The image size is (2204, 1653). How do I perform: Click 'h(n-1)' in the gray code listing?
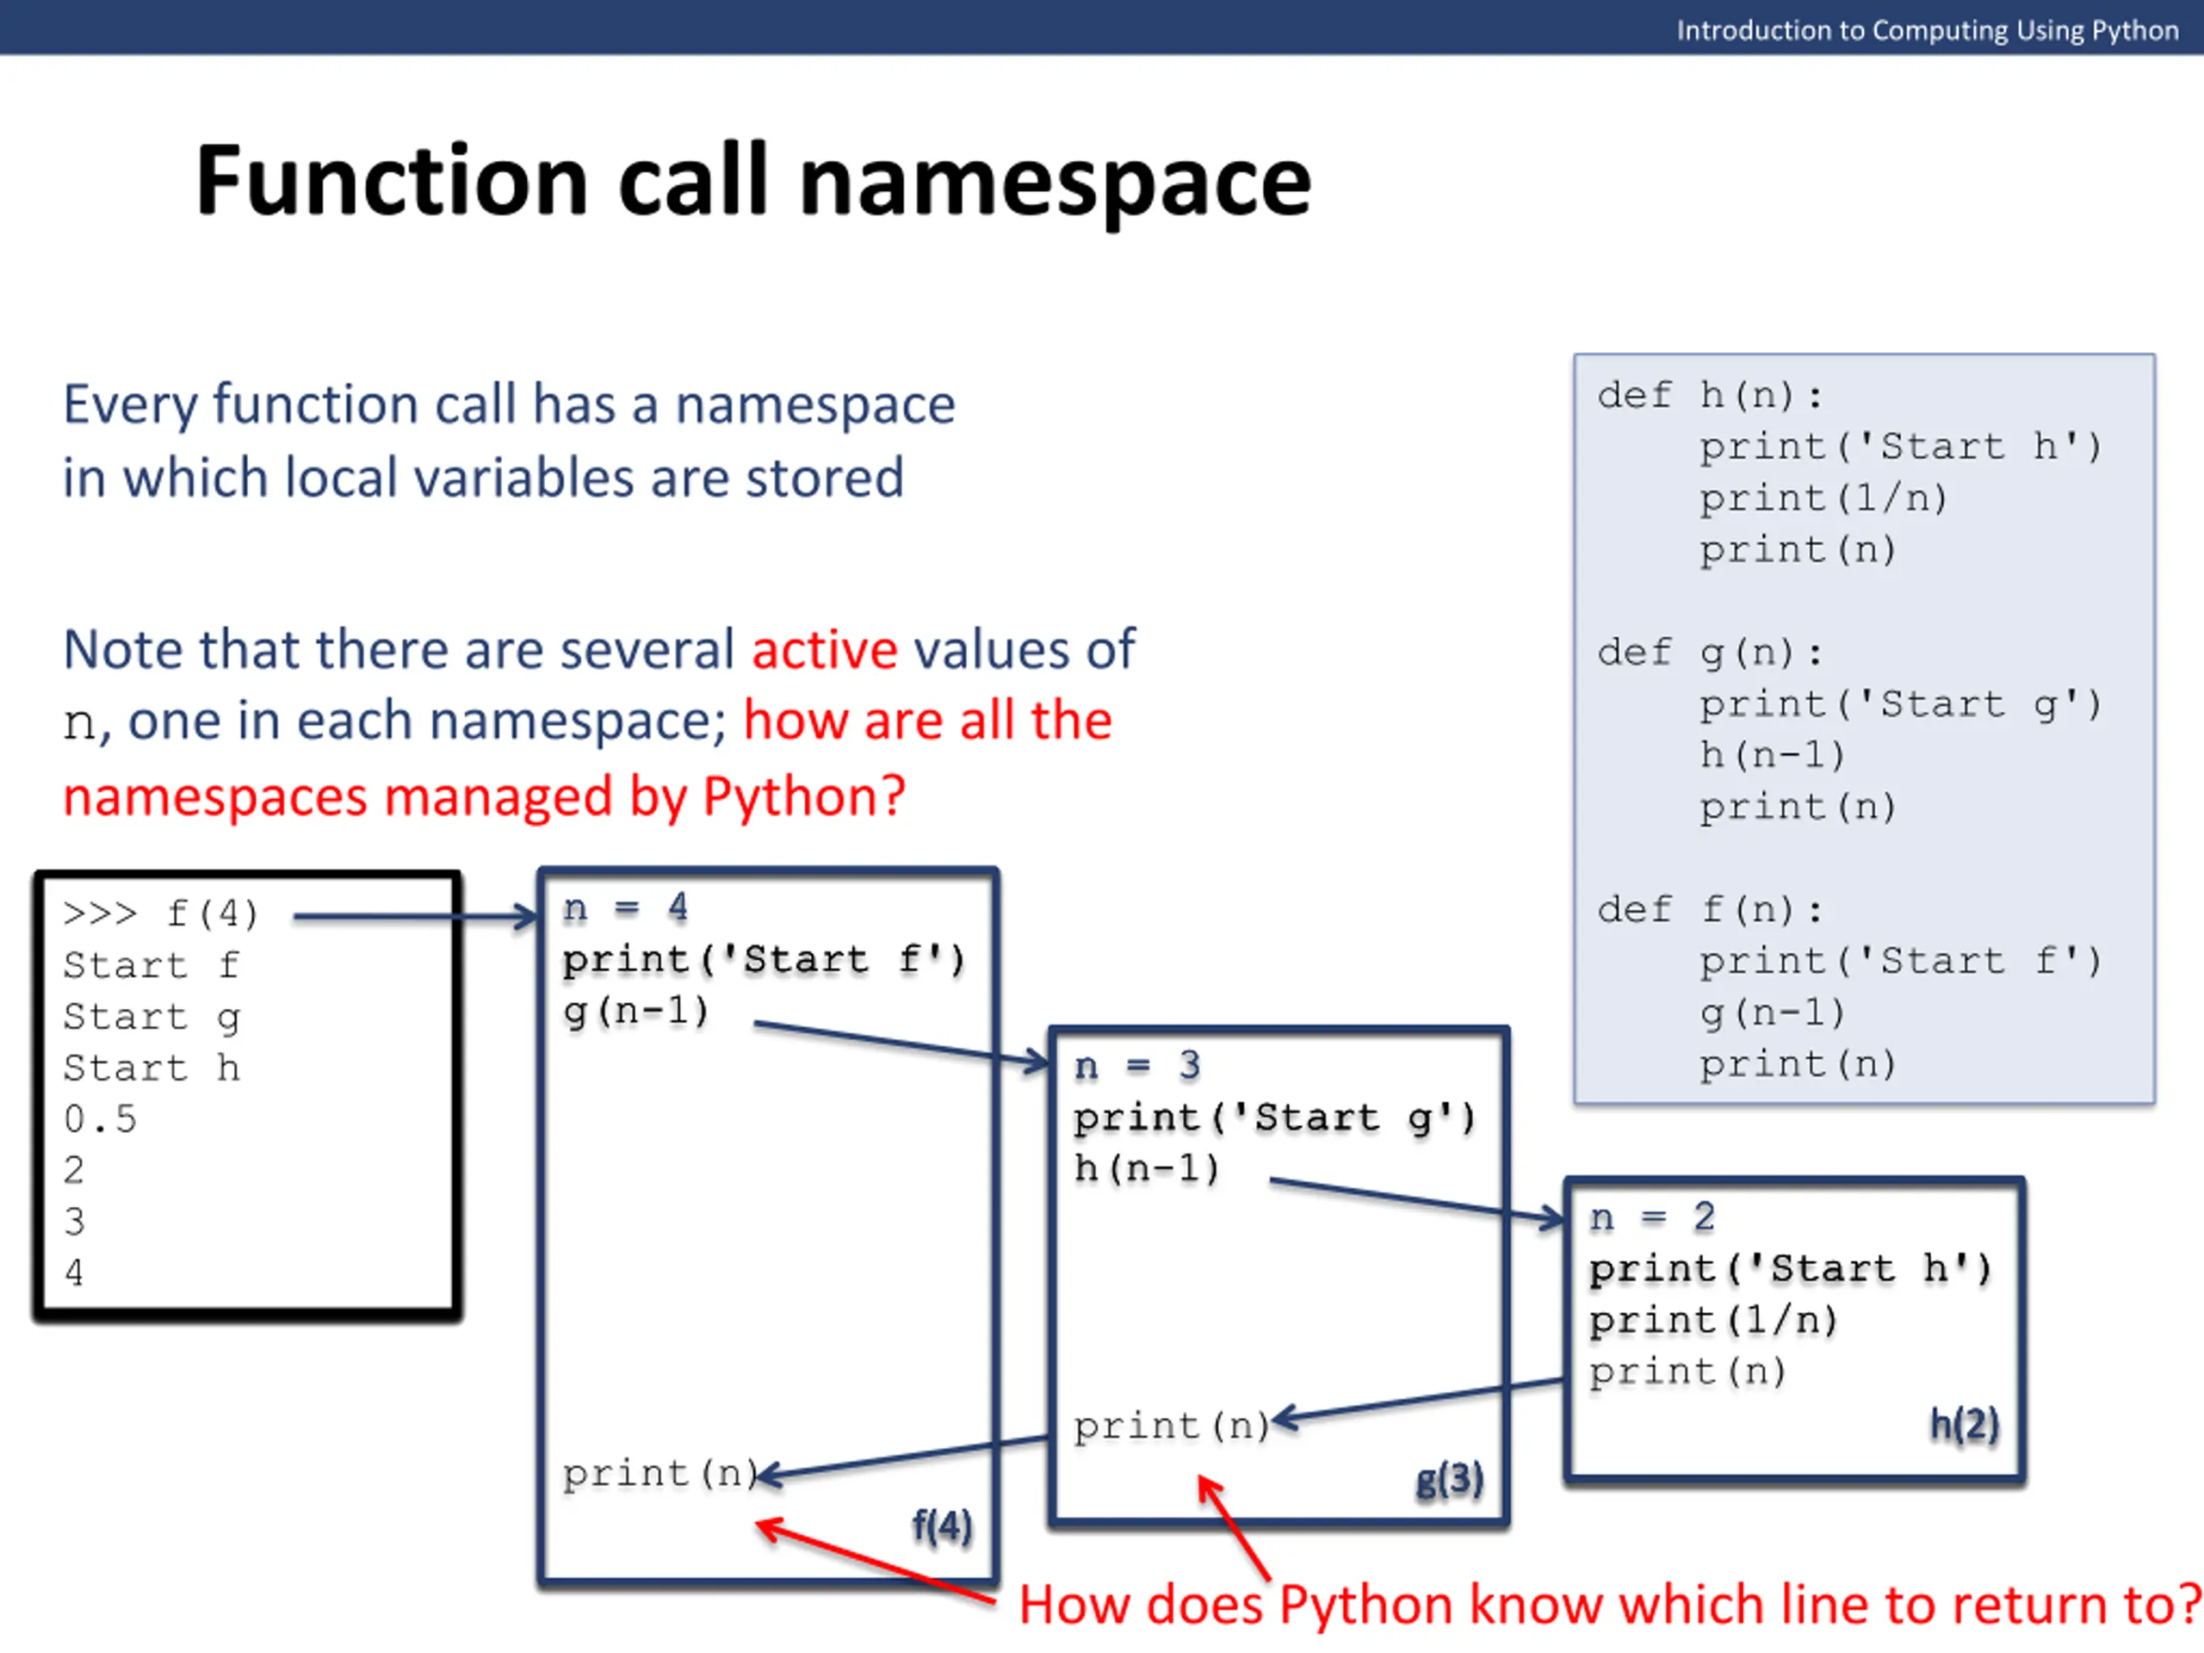pos(1773,755)
